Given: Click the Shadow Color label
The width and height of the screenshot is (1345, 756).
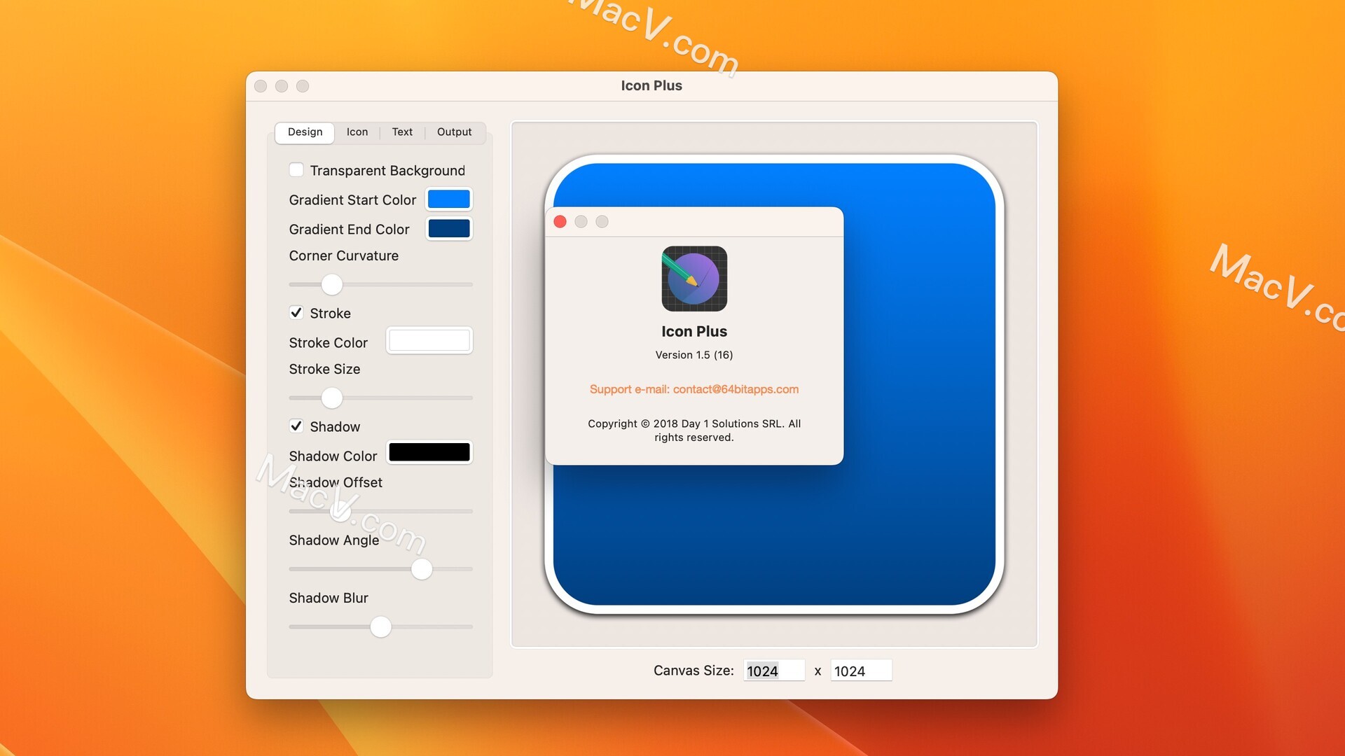Looking at the screenshot, I should pos(333,456).
